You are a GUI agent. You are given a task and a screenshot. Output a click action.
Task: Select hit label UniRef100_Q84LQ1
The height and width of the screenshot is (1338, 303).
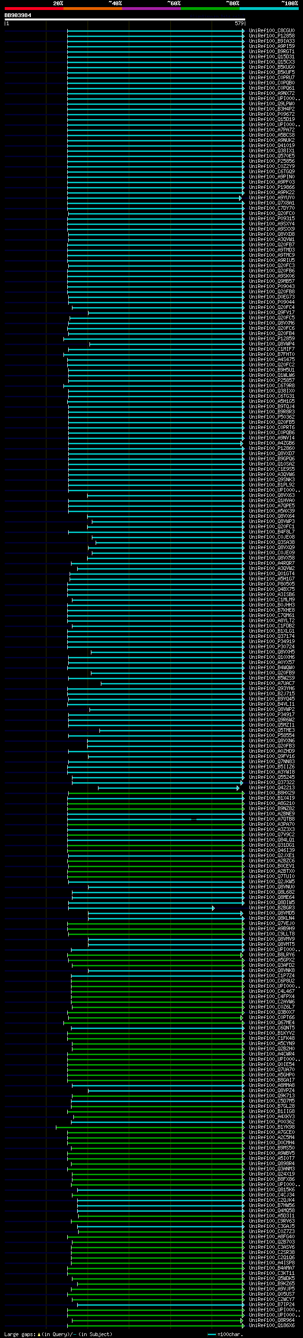click(271, 840)
